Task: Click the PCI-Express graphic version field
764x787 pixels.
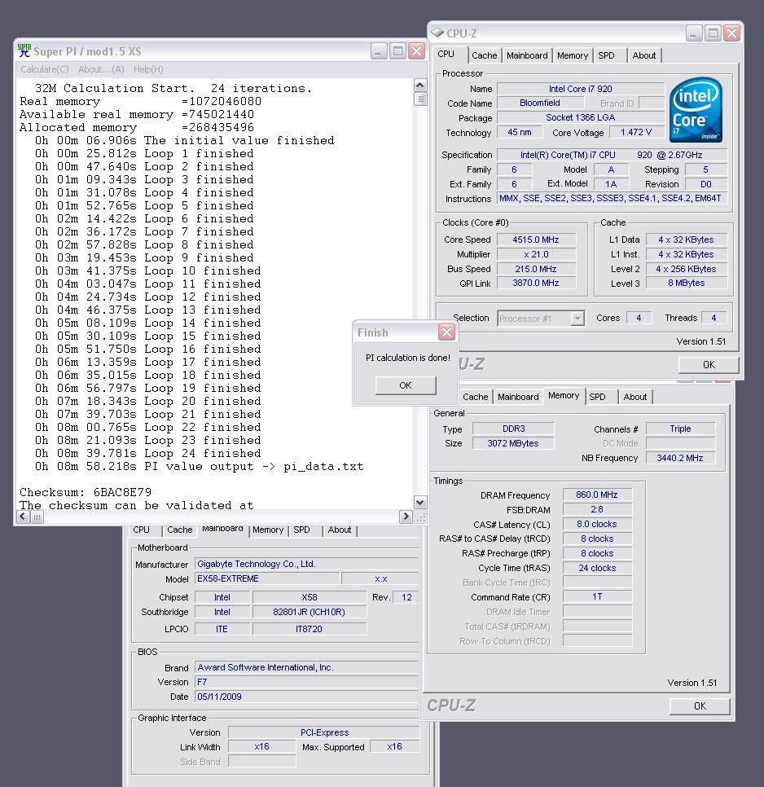Action: [x=323, y=732]
